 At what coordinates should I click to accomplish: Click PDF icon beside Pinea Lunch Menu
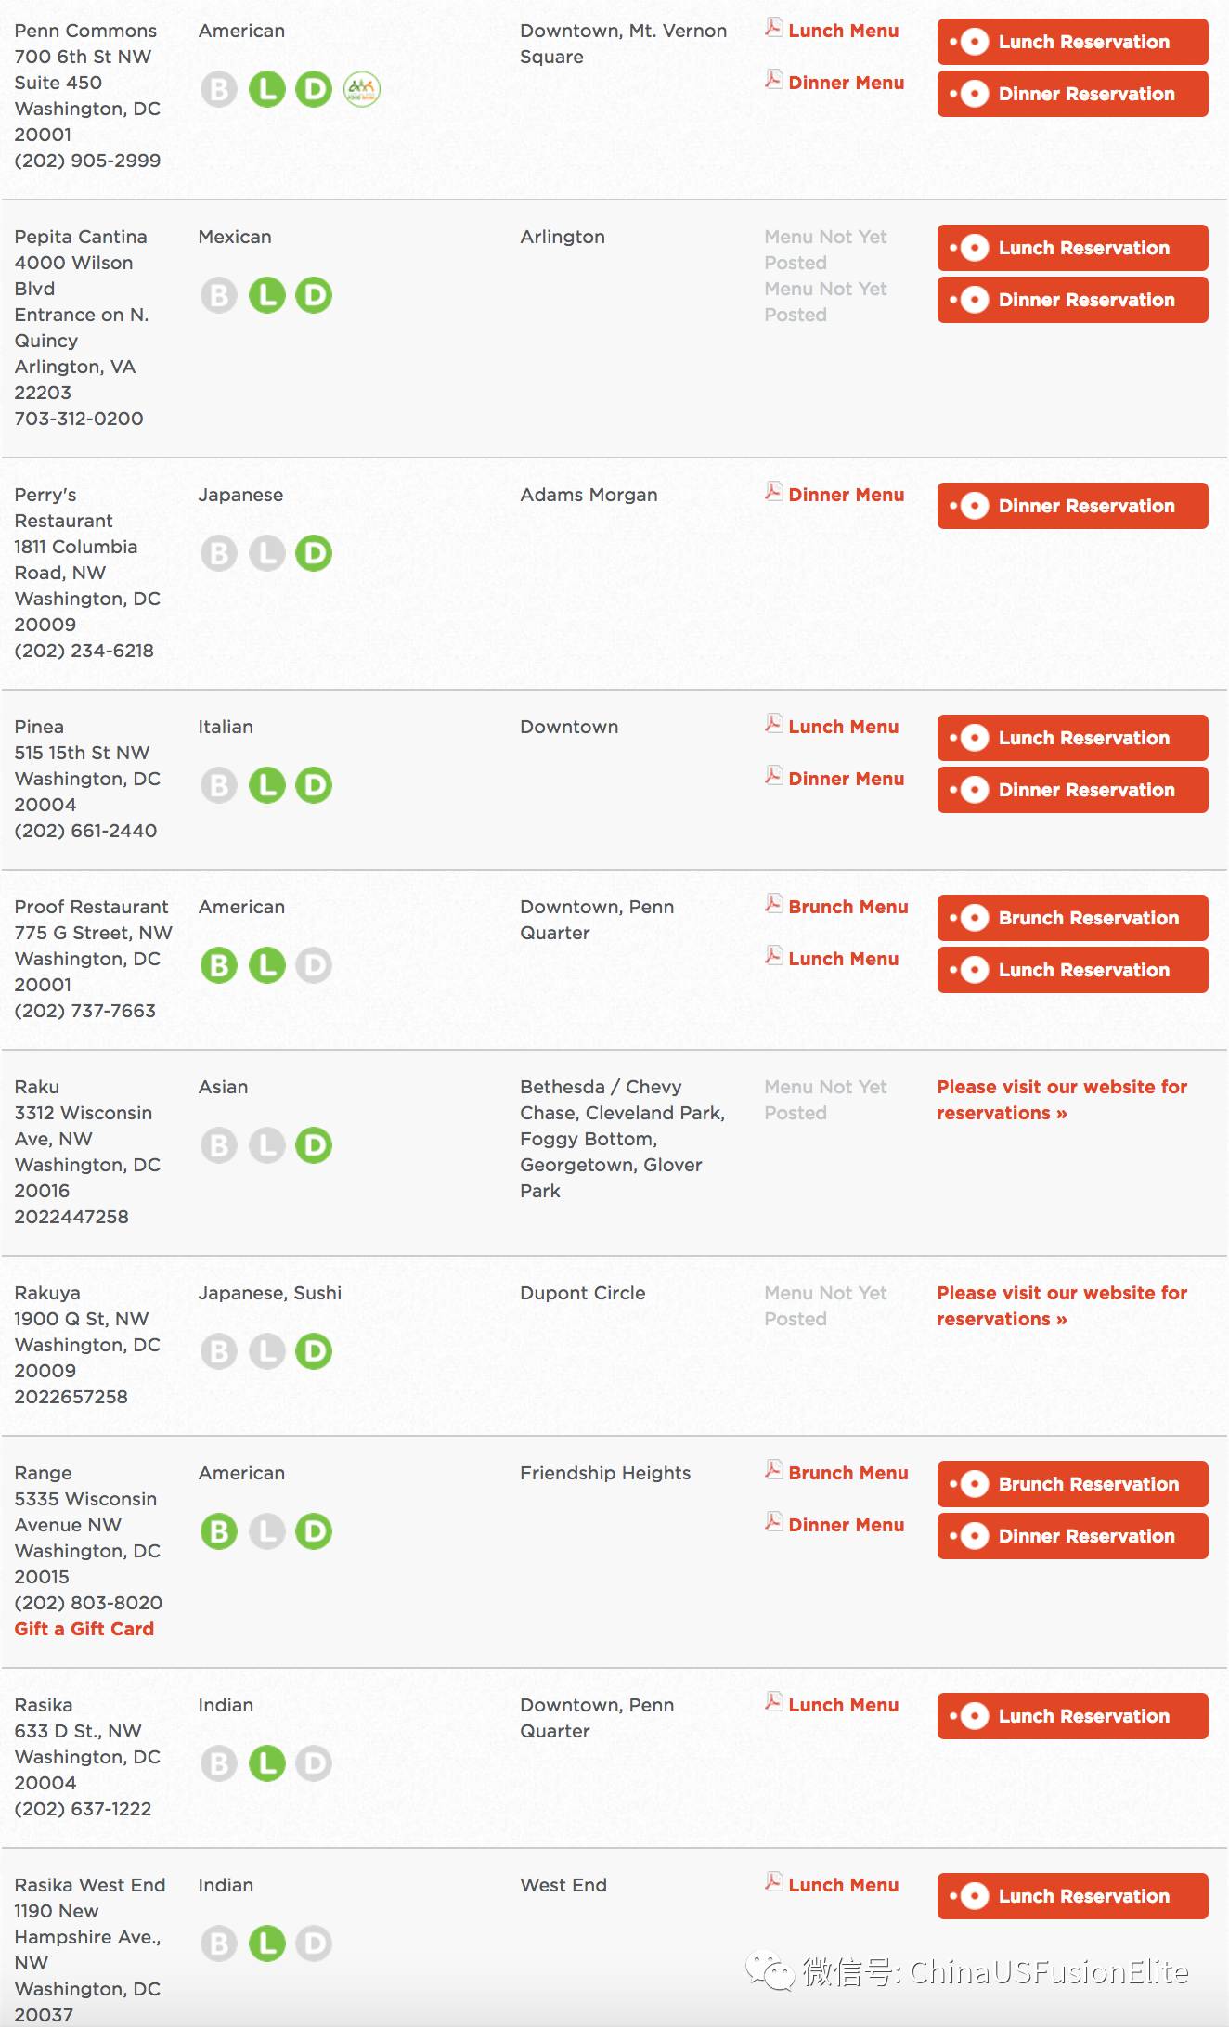click(x=773, y=724)
